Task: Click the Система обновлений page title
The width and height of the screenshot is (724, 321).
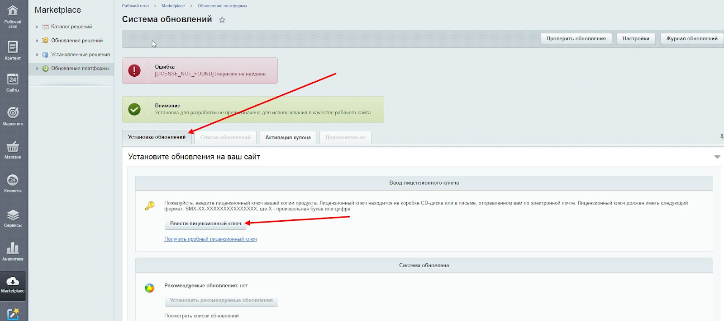Action: point(167,19)
